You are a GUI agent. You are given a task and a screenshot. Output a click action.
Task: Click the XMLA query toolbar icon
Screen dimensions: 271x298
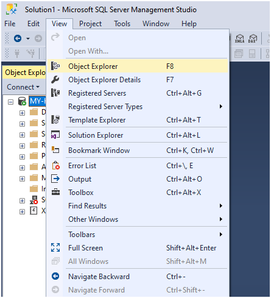point(240,38)
